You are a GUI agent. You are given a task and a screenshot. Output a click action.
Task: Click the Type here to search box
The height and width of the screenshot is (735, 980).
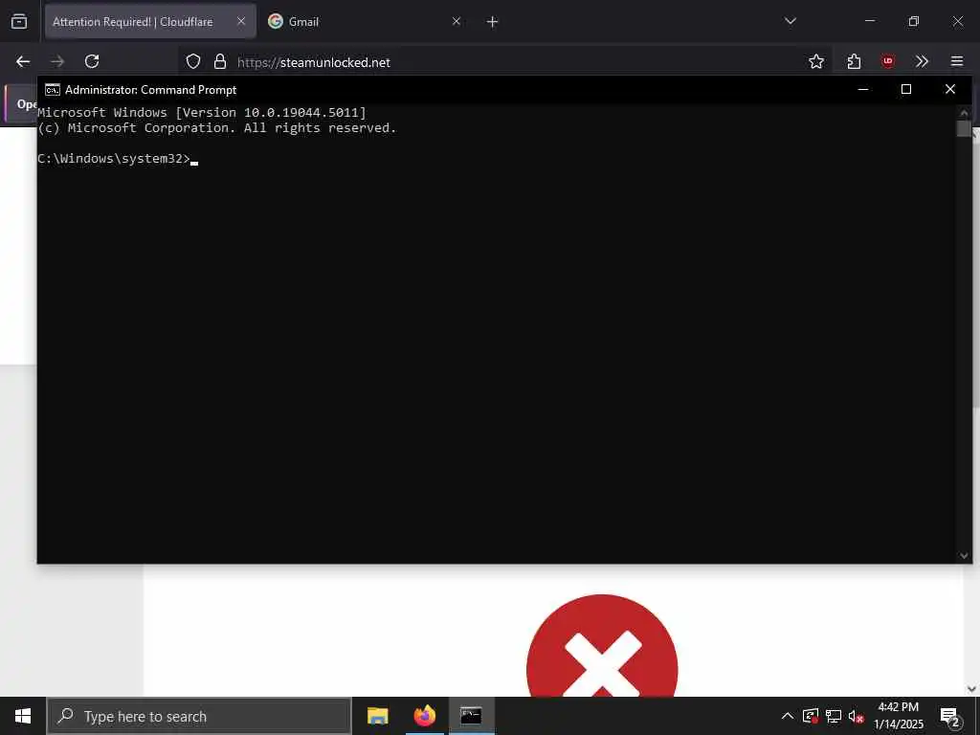tap(199, 716)
